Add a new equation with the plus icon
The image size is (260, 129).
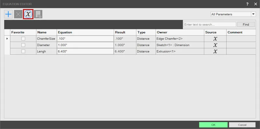[x=8, y=14]
